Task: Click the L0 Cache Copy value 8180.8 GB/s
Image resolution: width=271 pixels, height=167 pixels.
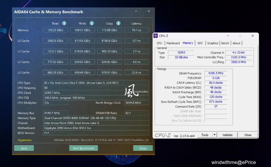Action: (x=110, y=41)
